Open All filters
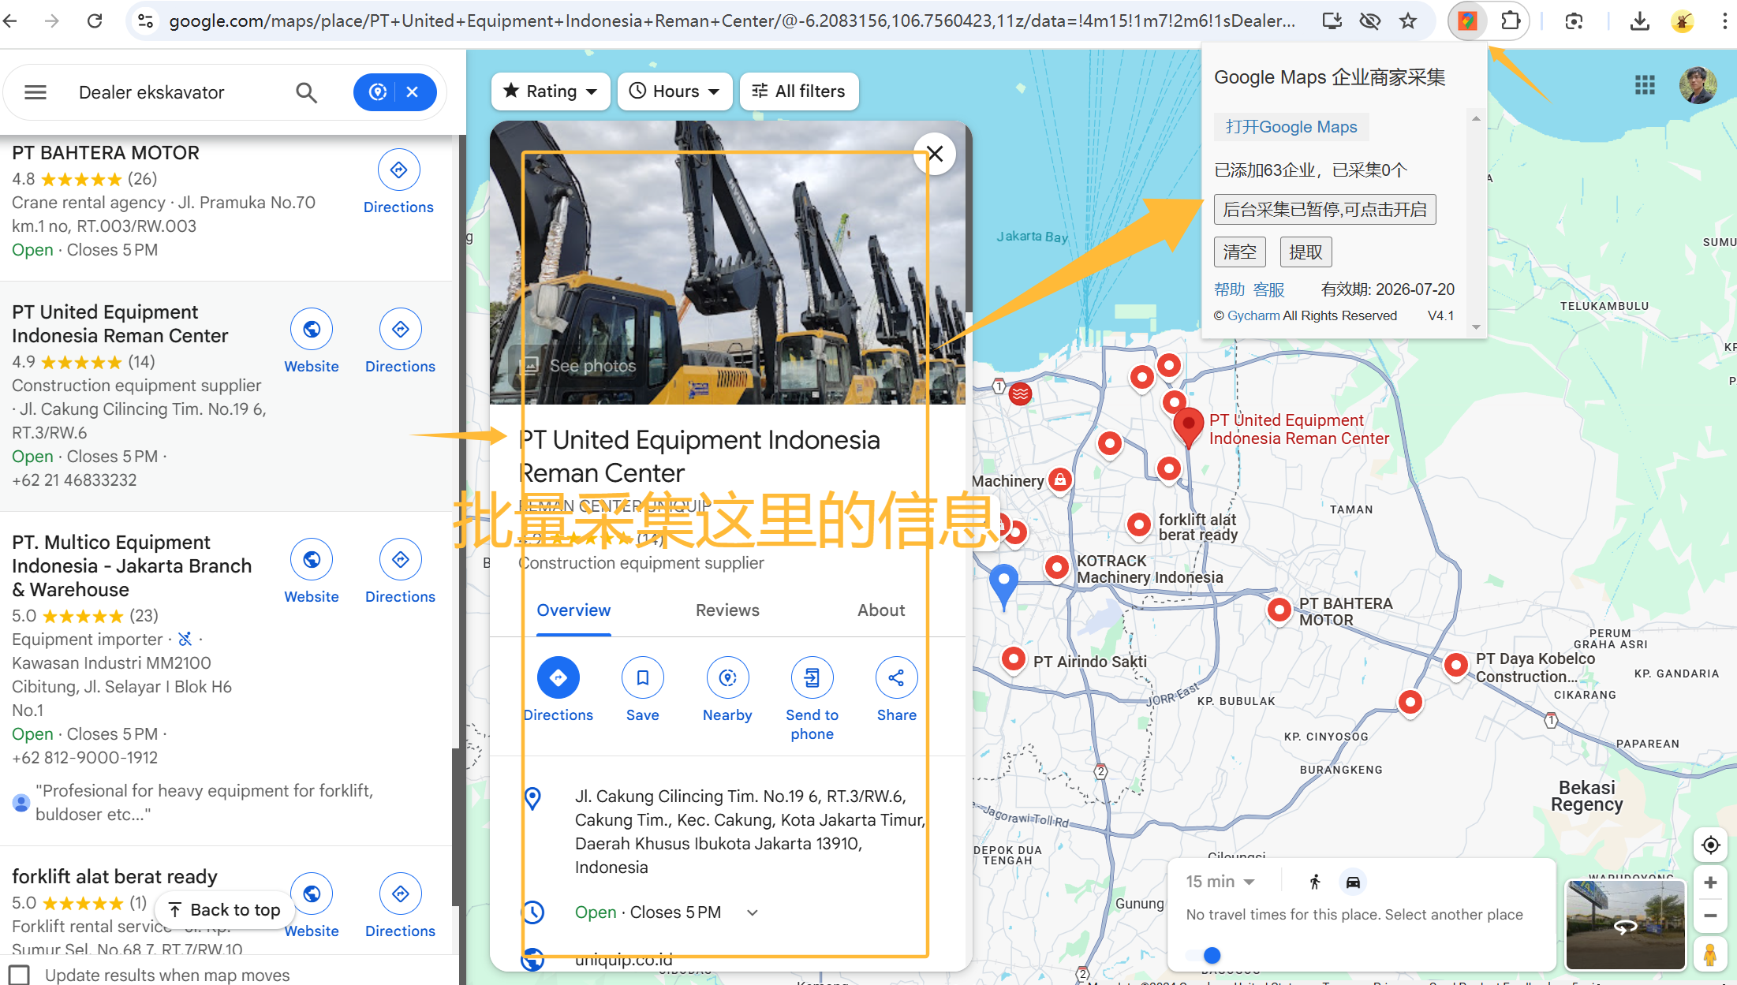1737x985 pixels. coord(799,91)
